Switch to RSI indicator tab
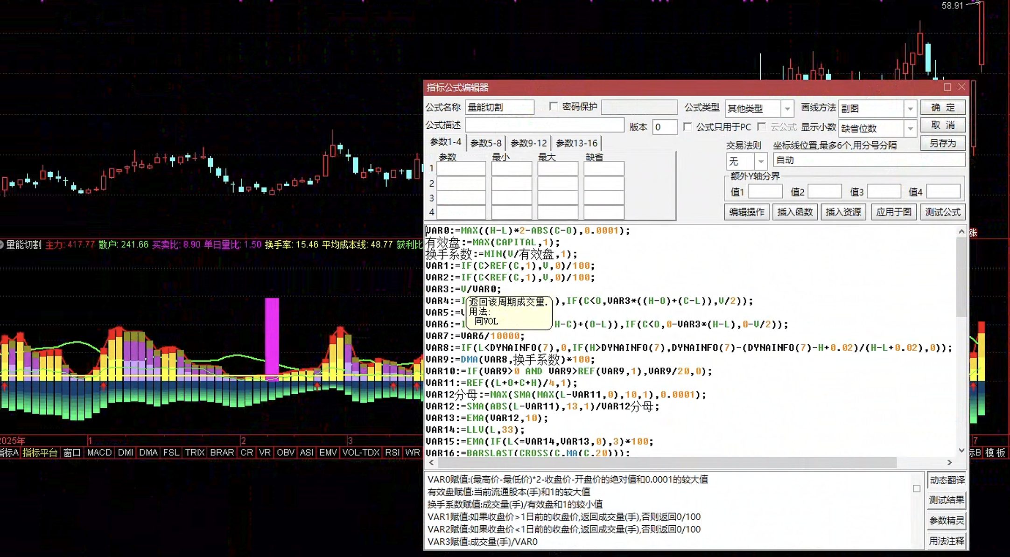 [x=393, y=453]
